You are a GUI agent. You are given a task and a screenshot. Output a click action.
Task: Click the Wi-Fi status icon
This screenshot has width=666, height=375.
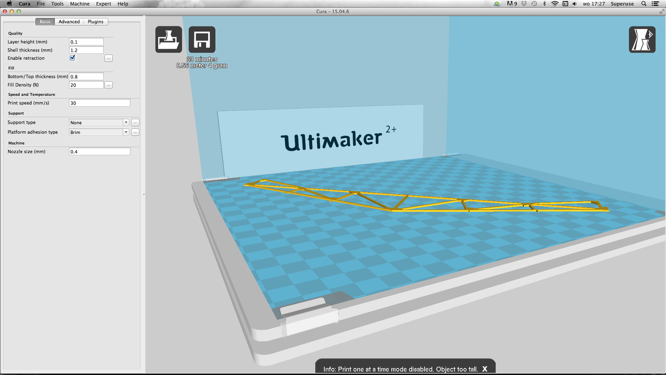point(555,4)
